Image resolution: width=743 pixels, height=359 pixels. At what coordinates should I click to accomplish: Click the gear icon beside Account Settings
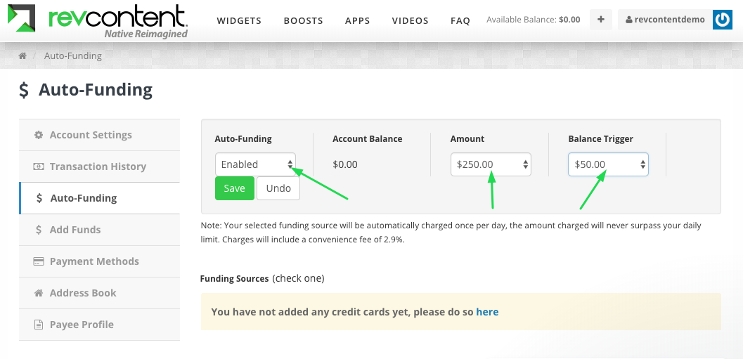pos(39,135)
